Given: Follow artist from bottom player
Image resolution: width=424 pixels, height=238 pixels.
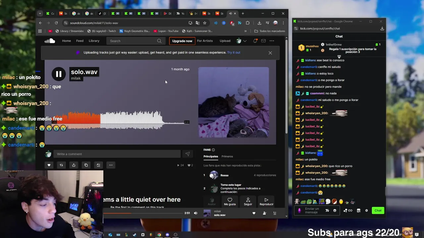Looking at the screenshot, I should (x=264, y=213).
